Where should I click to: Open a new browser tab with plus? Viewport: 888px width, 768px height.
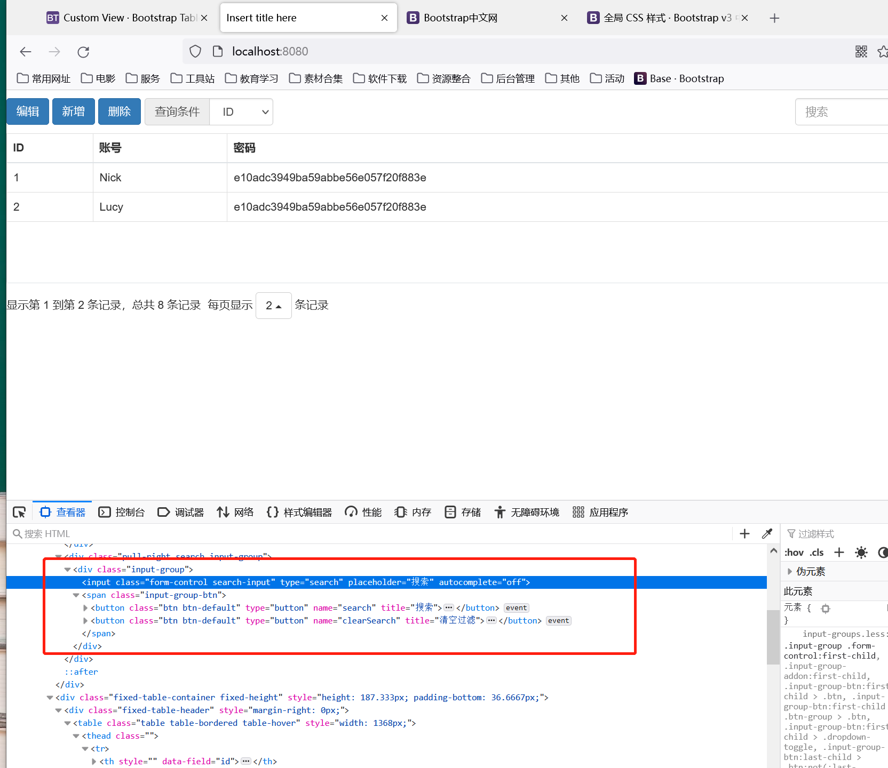(x=774, y=18)
